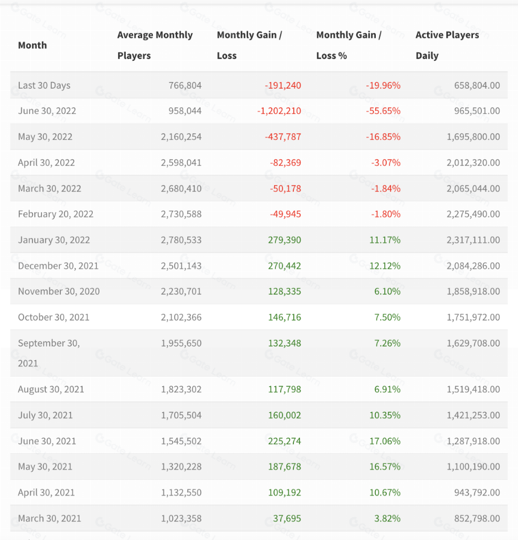The image size is (518, 540).
Task: Click the gain value 146,716
Action: click(x=285, y=317)
